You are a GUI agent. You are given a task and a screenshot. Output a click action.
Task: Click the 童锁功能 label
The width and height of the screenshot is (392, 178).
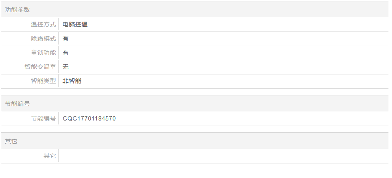(43, 53)
